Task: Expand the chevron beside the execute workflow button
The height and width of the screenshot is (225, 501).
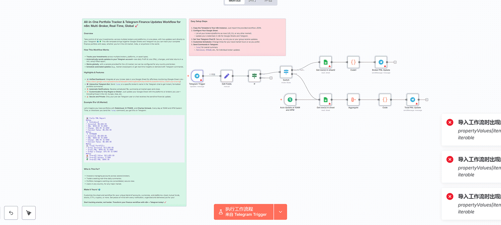Action: click(x=280, y=212)
